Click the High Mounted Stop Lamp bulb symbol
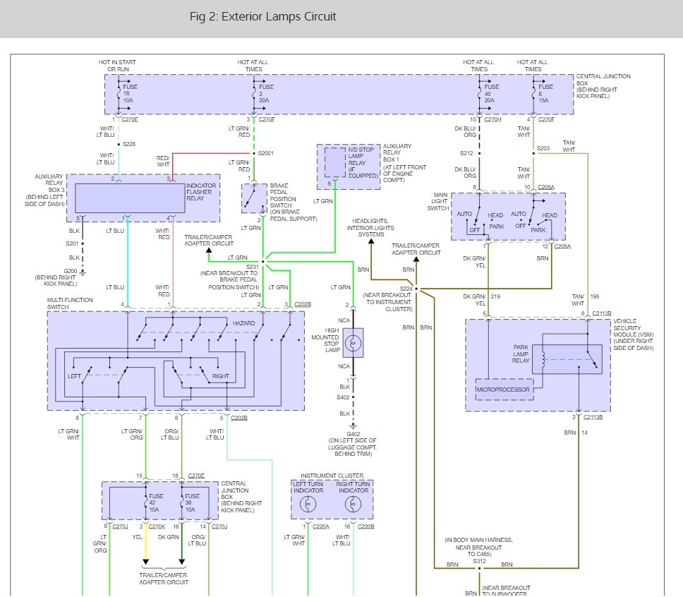Image resolution: width=683 pixels, height=597 pixels. click(x=353, y=344)
